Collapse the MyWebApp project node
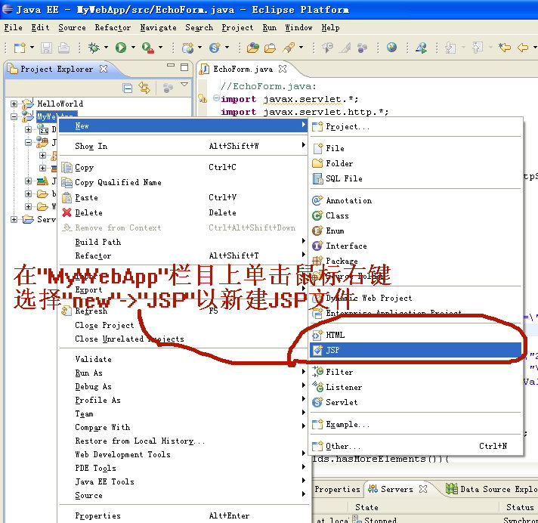 coord(14,116)
